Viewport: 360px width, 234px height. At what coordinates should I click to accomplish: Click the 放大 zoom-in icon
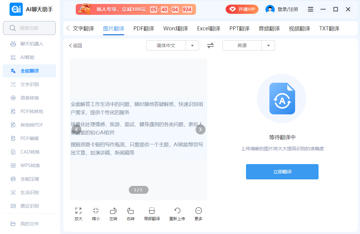click(x=78, y=211)
